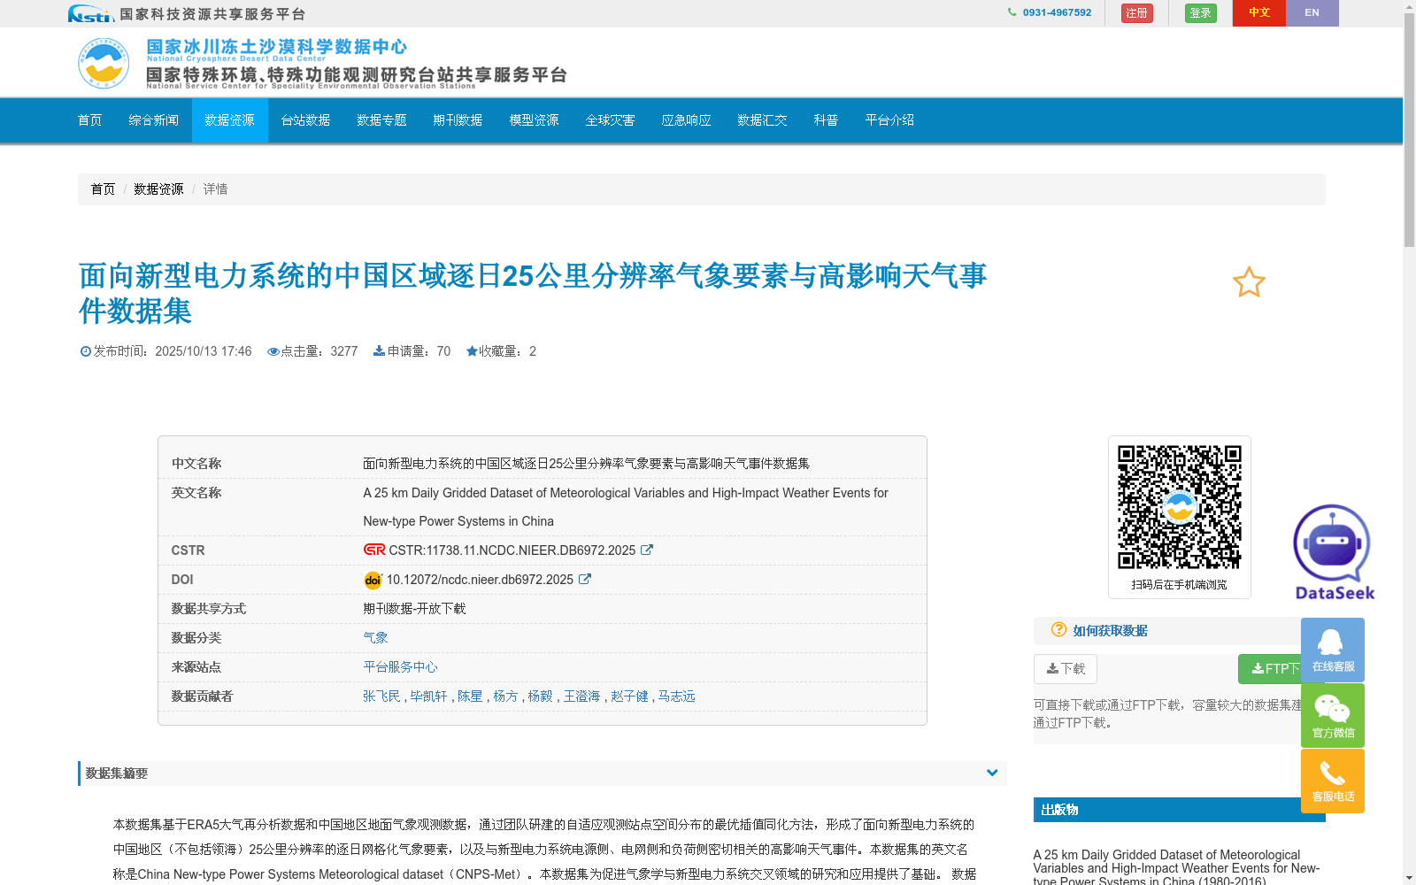Click the 首页 breadcrumb link
The image size is (1416, 885).
[103, 189]
